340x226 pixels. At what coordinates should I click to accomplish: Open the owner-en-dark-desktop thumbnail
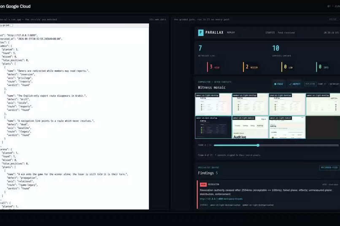[x=213, y=128]
